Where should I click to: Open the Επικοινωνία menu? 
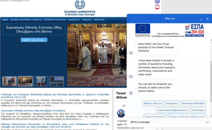[99, 20]
